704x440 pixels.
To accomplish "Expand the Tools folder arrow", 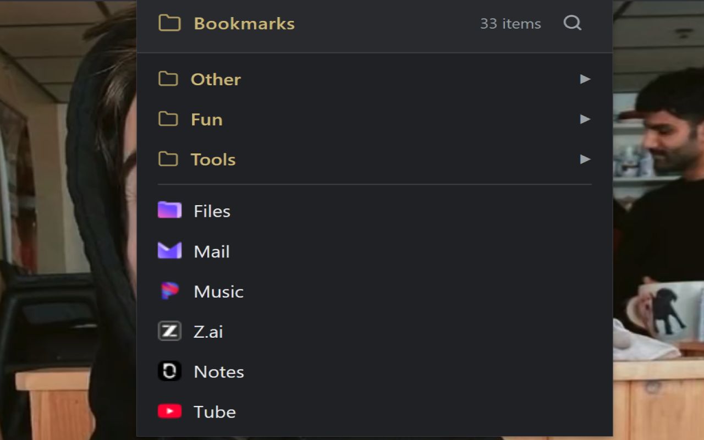I will pos(585,159).
